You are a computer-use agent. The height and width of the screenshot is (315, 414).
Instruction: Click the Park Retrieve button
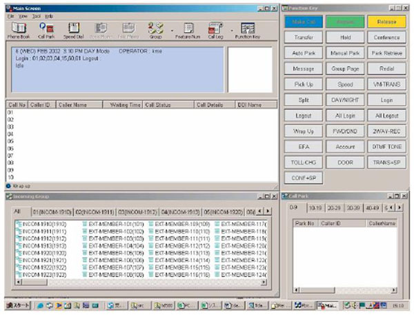click(387, 53)
